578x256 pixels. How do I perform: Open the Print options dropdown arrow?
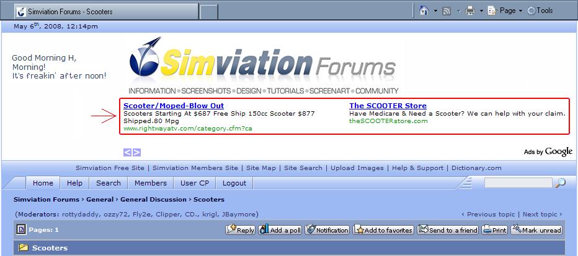pos(481,11)
